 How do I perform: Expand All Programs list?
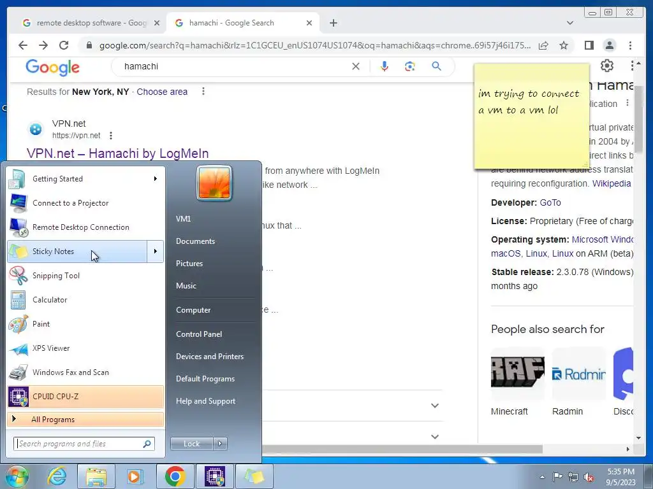(x=85, y=419)
